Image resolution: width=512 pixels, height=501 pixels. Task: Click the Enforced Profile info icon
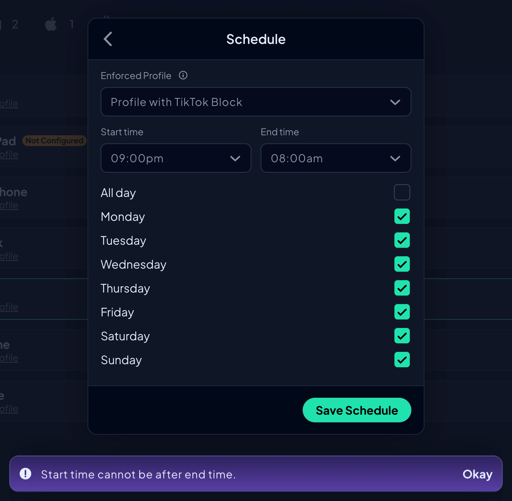point(183,75)
